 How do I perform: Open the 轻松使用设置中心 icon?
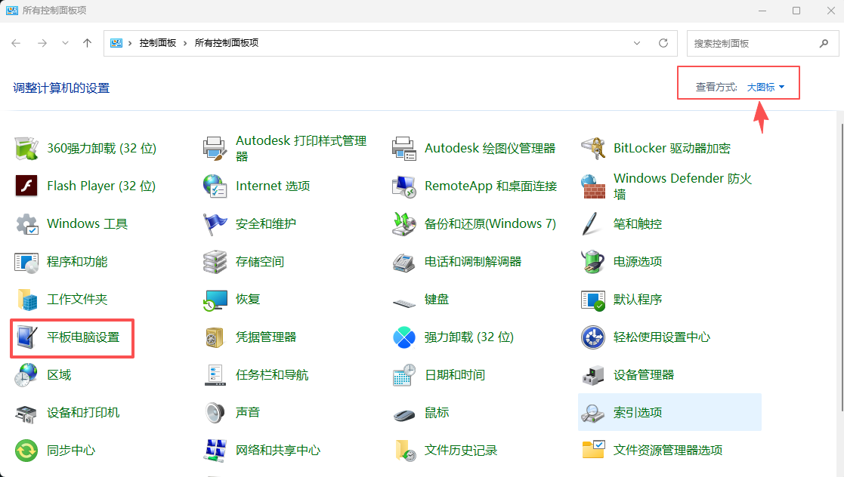tap(593, 337)
